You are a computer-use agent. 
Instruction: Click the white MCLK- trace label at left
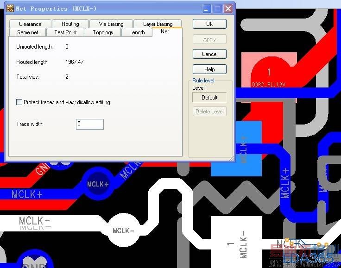[x=35, y=221]
